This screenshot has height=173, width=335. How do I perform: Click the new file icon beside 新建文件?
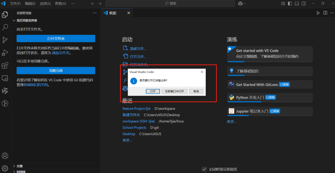(125, 48)
